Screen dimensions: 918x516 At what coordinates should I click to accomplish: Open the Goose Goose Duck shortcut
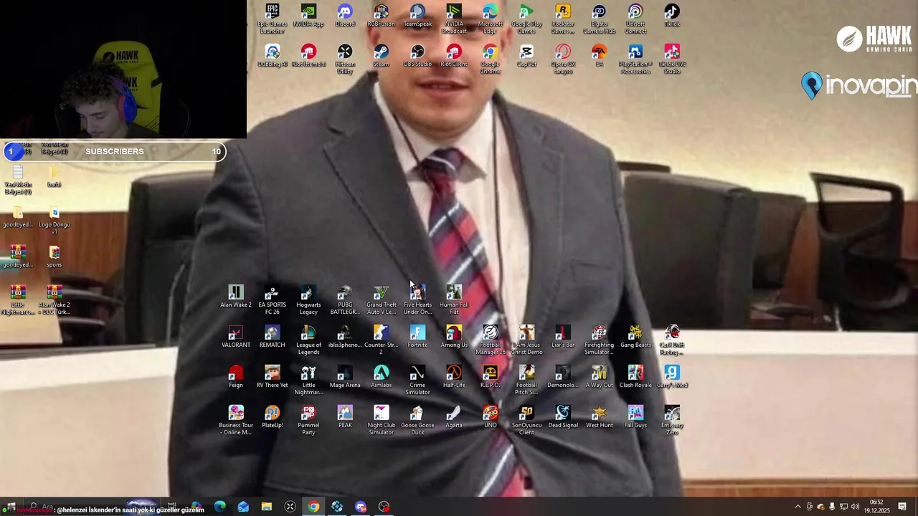pyautogui.click(x=417, y=420)
